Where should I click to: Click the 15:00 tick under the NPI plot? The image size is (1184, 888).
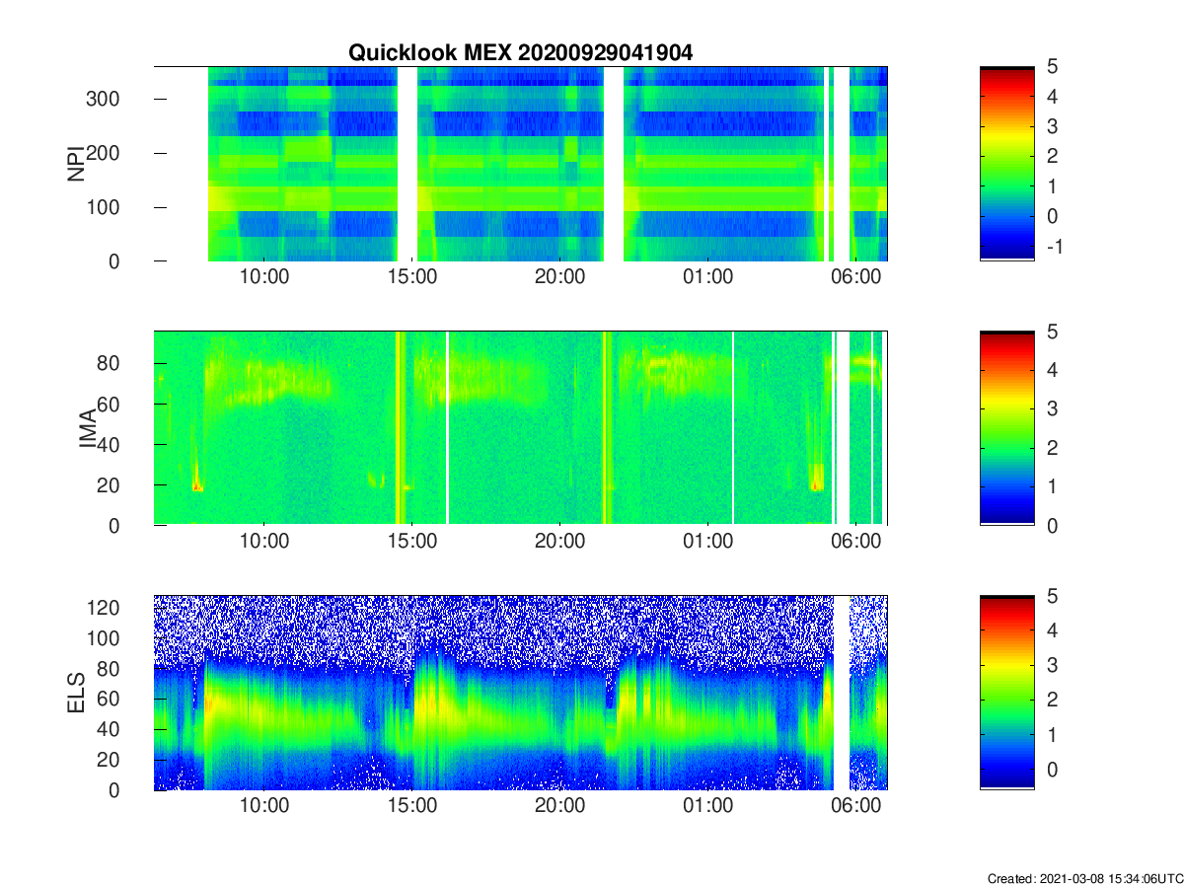coord(411,277)
